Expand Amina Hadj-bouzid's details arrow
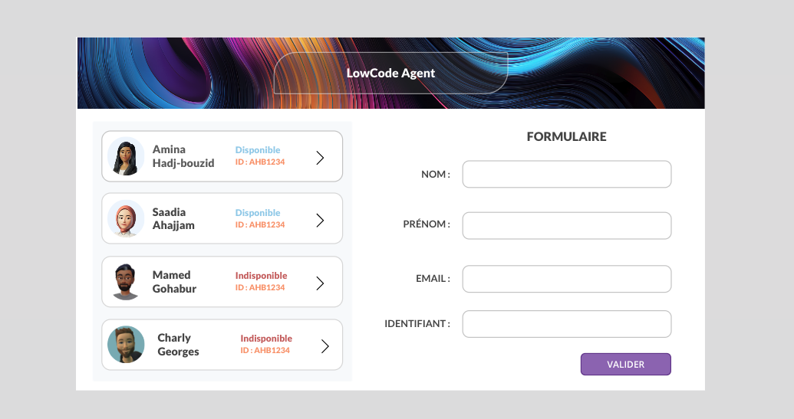 pyautogui.click(x=320, y=158)
